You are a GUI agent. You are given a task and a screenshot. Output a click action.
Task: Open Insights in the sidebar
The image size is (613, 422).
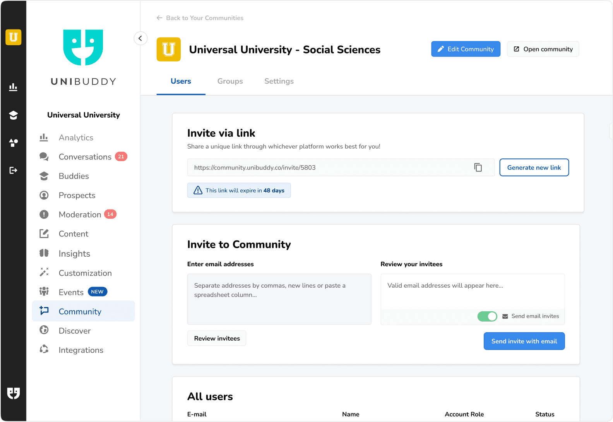tap(74, 254)
